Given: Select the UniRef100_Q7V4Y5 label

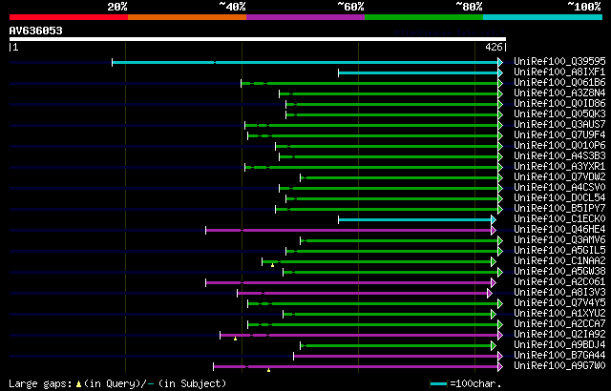Looking at the screenshot, I should coord(559,303).
